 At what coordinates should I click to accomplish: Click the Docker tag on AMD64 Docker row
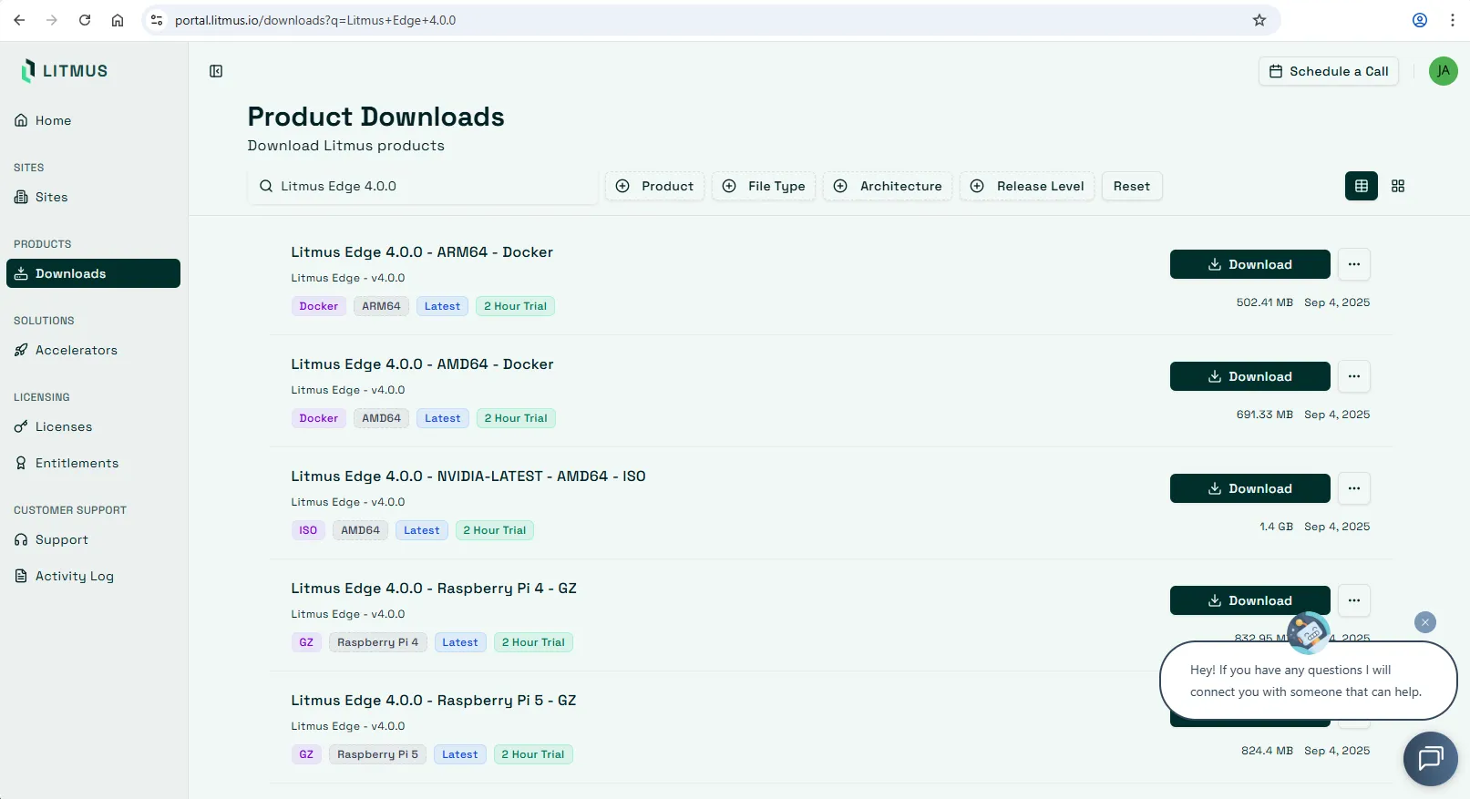click(x=319, y=418)
